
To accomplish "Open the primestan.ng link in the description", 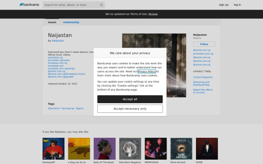I will [55, 58].
